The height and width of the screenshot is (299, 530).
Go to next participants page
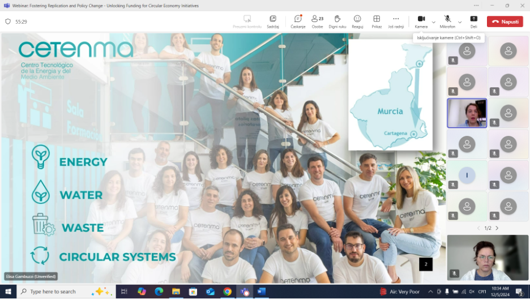[497, 228]
